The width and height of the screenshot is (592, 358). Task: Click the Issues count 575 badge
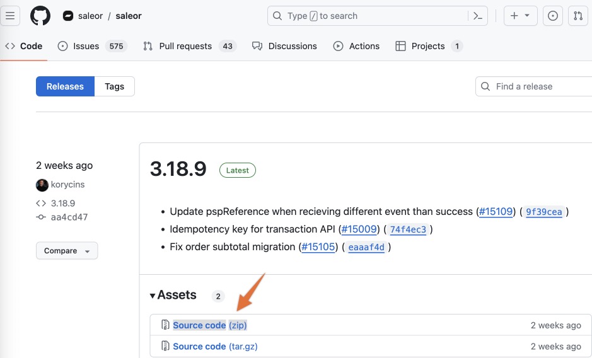point(116,46)
